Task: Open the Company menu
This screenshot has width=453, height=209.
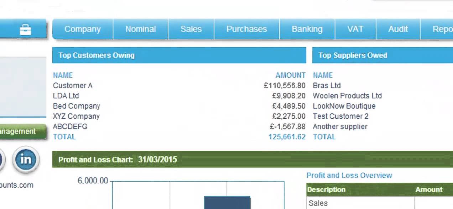Action: point(83,29)
